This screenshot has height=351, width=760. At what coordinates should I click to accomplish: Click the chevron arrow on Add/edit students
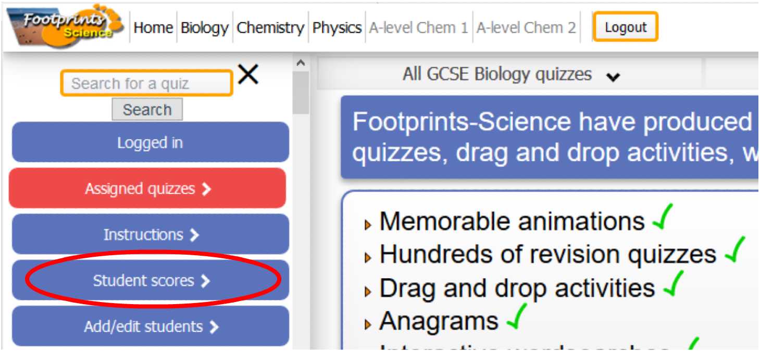(x=213, y=327)
